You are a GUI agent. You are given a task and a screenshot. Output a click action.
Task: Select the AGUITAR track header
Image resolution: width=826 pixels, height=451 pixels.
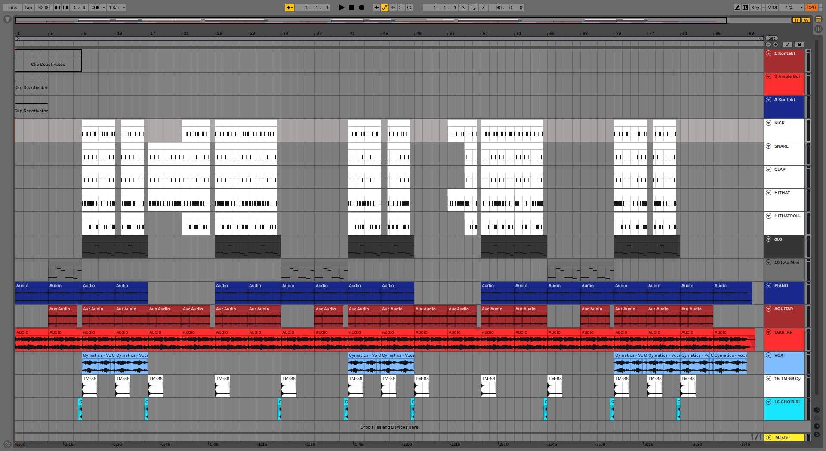pos(784,316)
